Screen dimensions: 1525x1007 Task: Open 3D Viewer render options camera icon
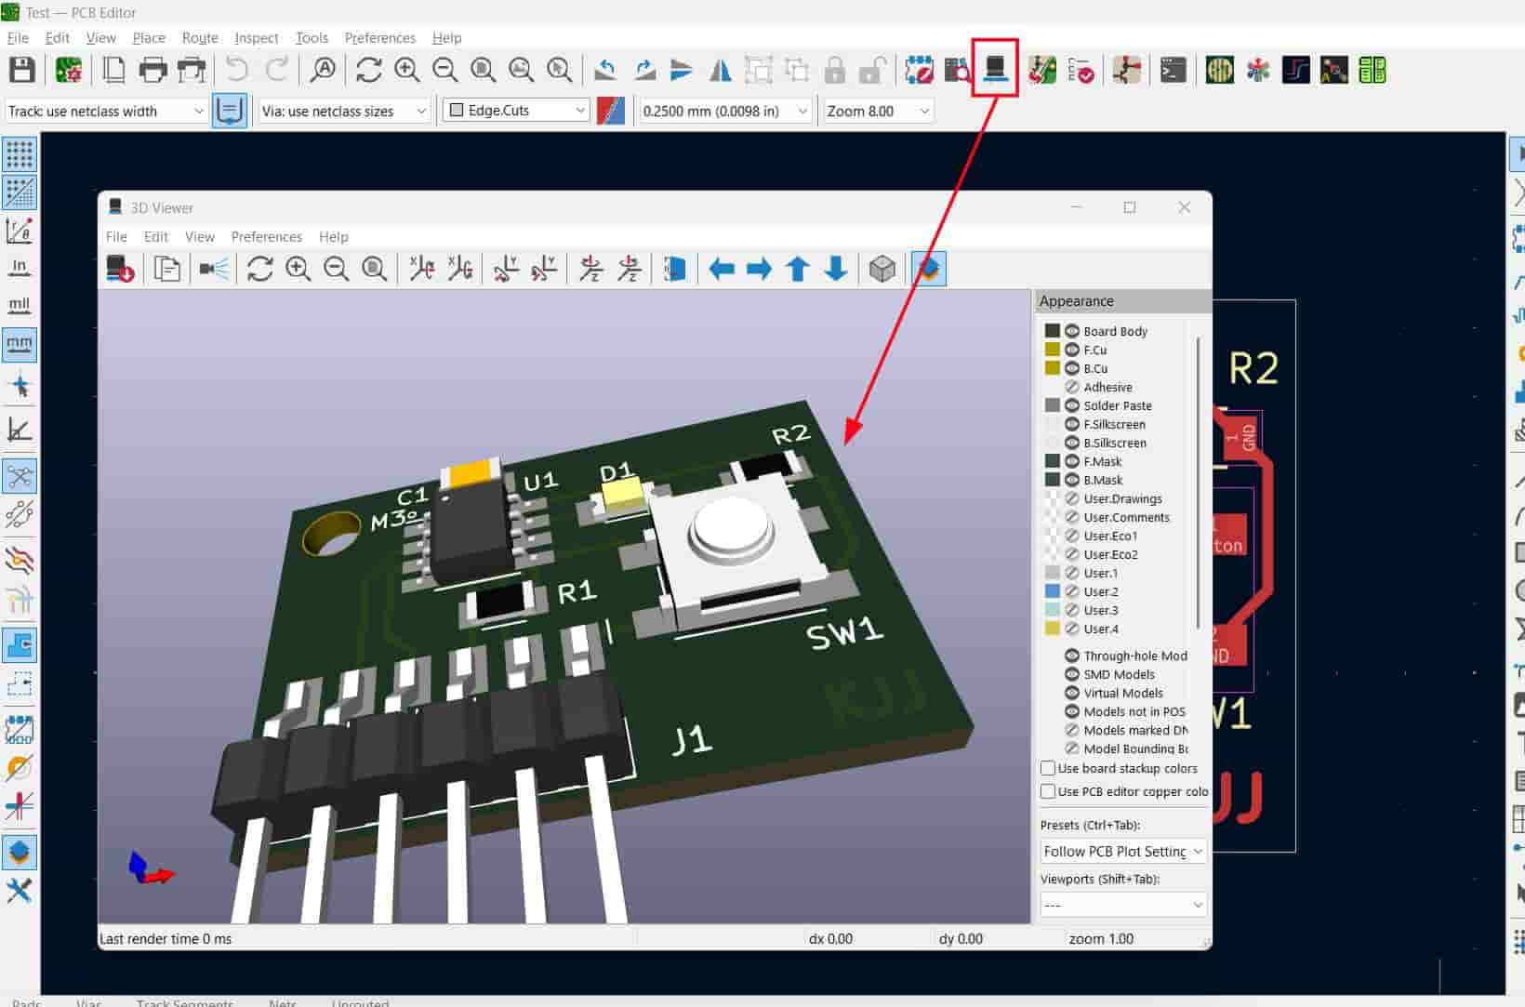214,269
